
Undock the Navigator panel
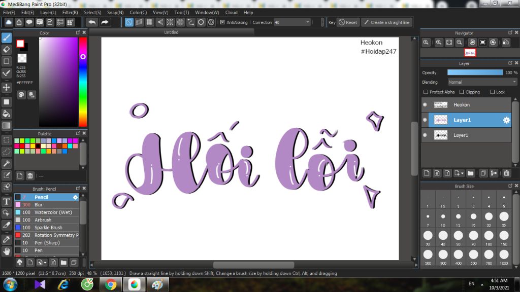click(x=510, y=32)
